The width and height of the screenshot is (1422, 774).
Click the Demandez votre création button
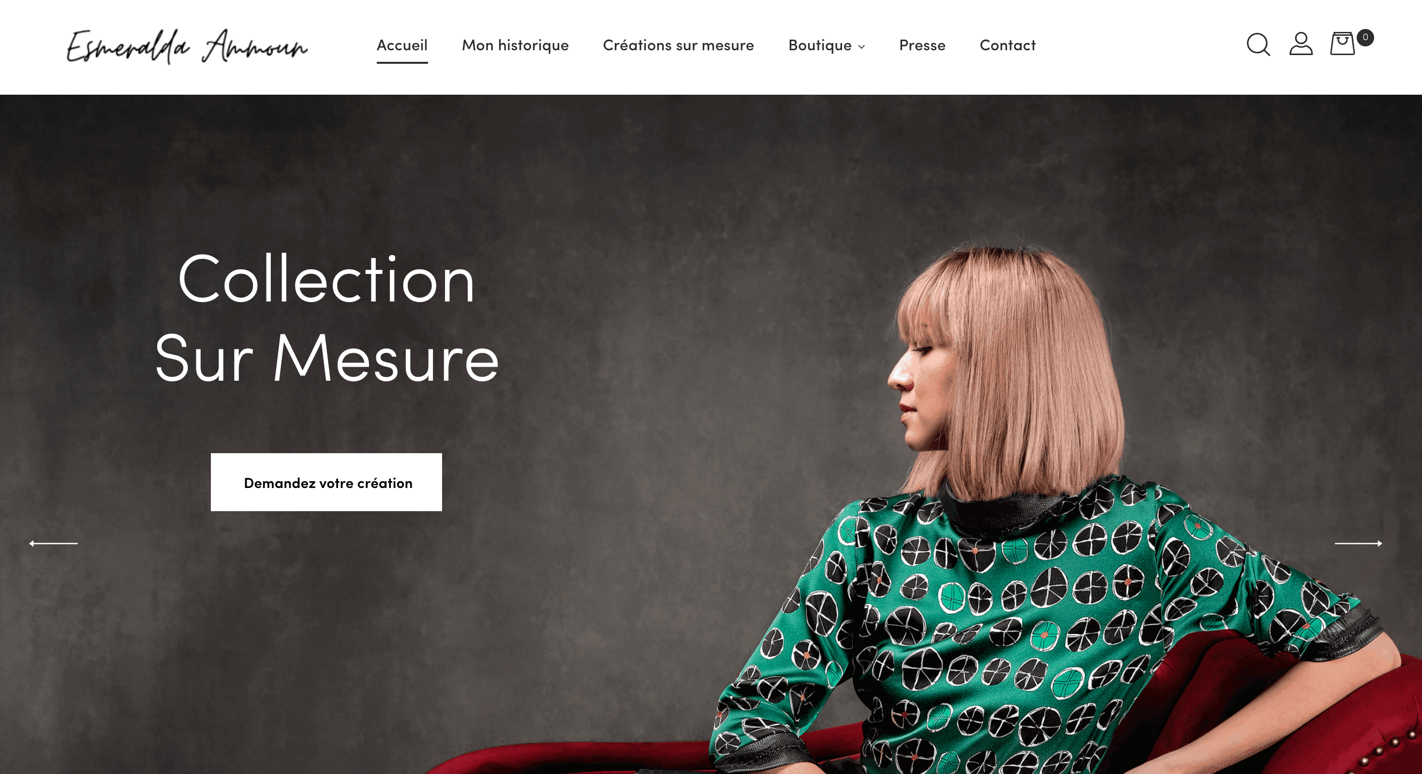click(x=326, y=482)
